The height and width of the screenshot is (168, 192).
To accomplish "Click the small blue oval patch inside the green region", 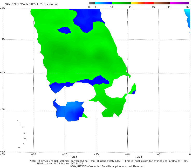I will (x=65, y=30).
